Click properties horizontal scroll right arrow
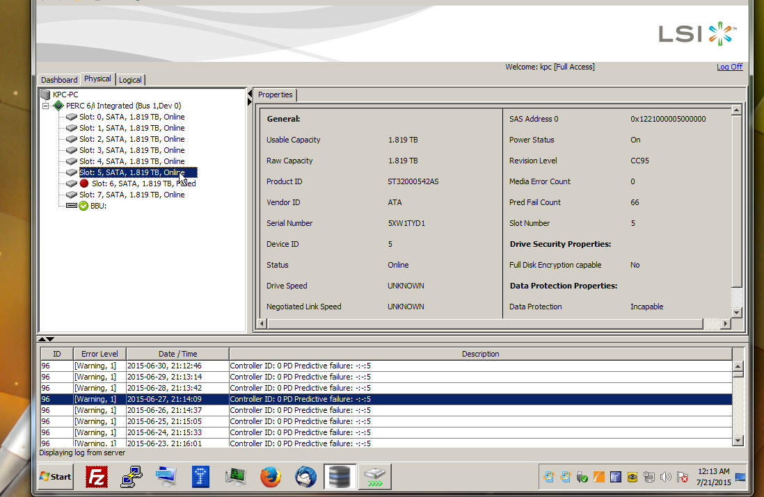Screen dimensions: 764x497 pos(726,323)
